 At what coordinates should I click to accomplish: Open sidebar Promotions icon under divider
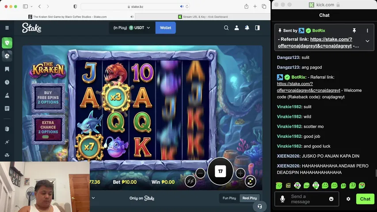pyautogui.click(x=7, y=129)
